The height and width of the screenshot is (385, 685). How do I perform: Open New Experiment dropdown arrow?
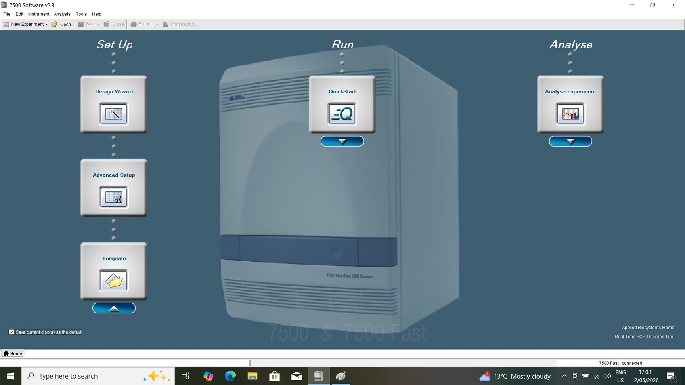46,24
